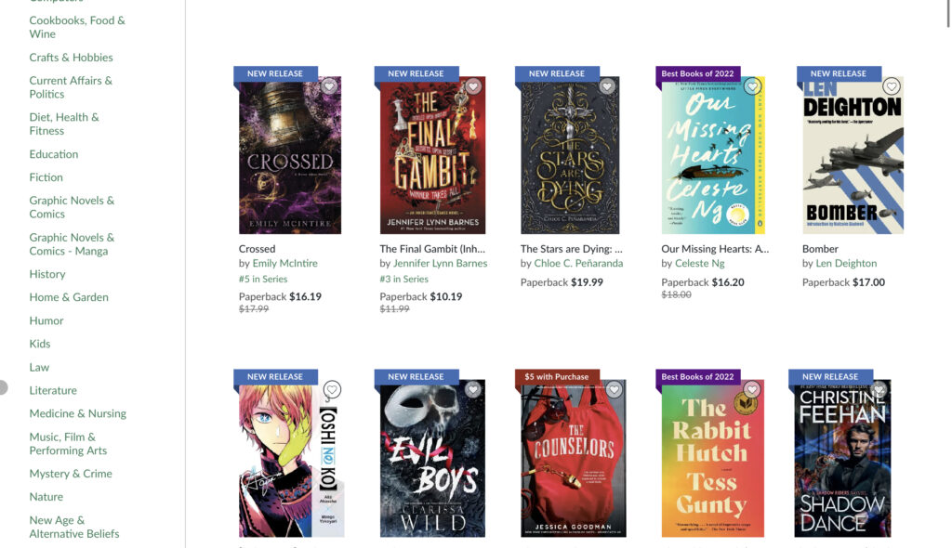The width and height of the screenshot is (952, 548).
Task: Heart the Oshi no Ko manga cover
Action: (x=332, y=389)
